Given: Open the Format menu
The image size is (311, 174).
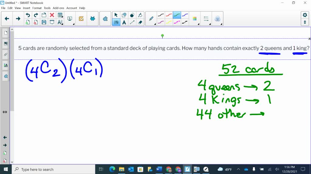Looking at the screenshot, I should point(37,8).
